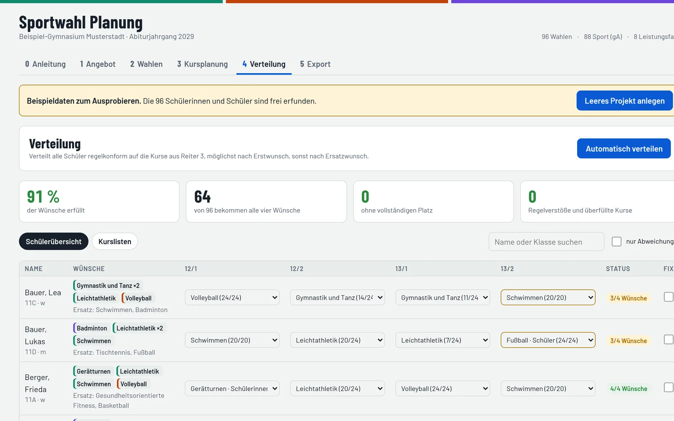Click the 0 ohne vollständigen Platz card
Viewport: 674px width, 421px height.
click(433, 202)
